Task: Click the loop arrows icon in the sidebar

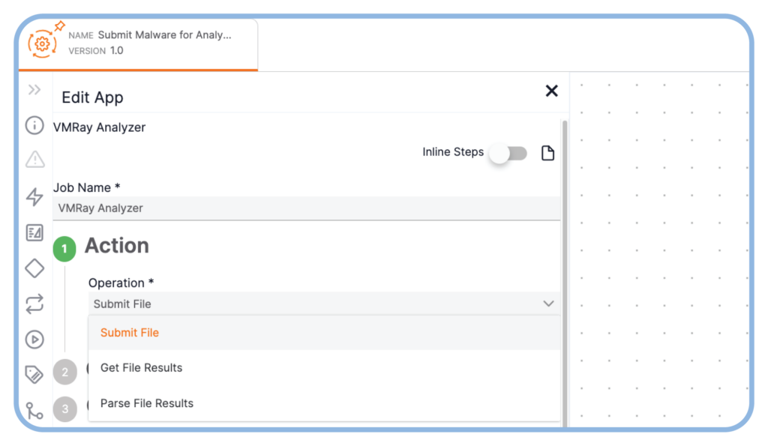Action: click(34, 304)
